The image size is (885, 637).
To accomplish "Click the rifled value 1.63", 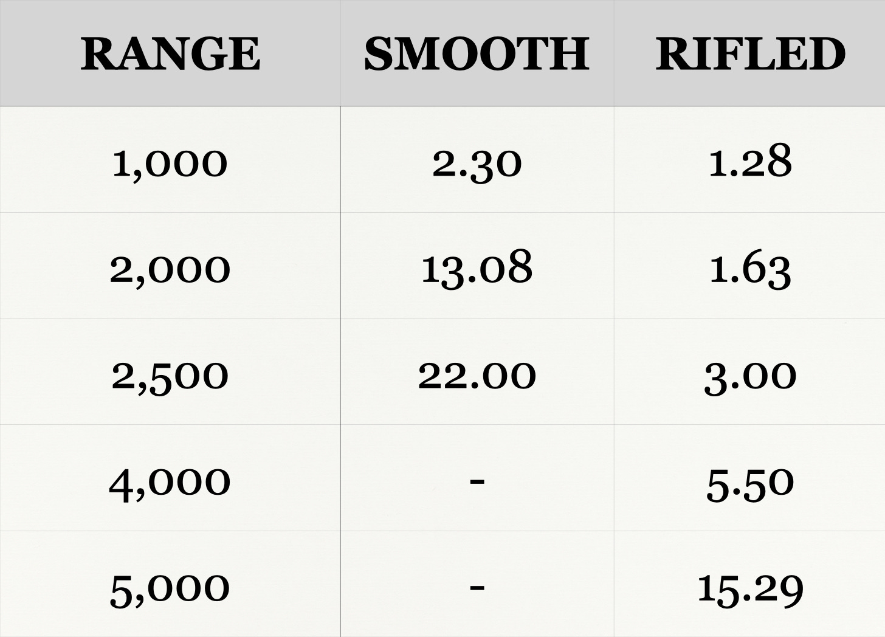I will pos(750,269).
